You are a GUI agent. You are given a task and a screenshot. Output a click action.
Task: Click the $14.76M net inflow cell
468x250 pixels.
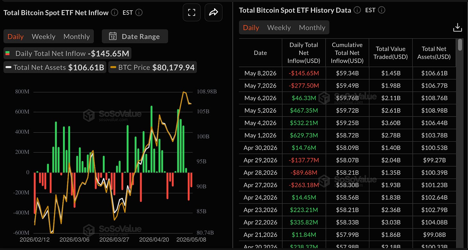(x=304, y=148)
